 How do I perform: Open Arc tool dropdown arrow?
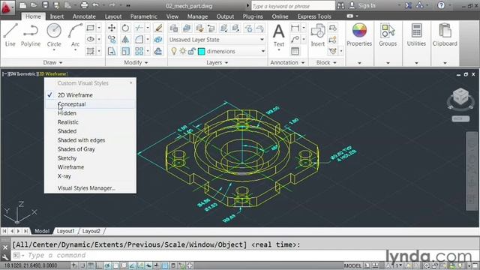(75, 50)
